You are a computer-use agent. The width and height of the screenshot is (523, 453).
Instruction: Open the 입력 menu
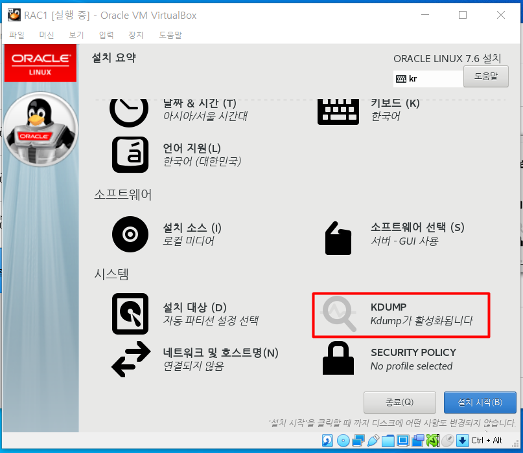coord(106,35)
